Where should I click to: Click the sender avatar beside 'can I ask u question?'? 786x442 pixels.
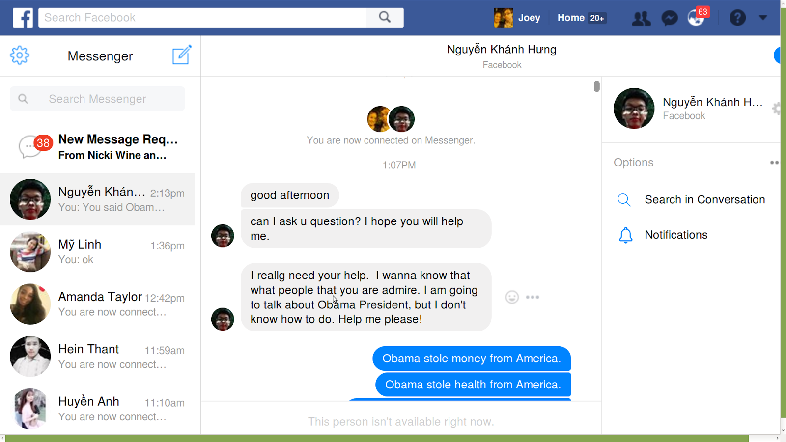coord(223,236)
